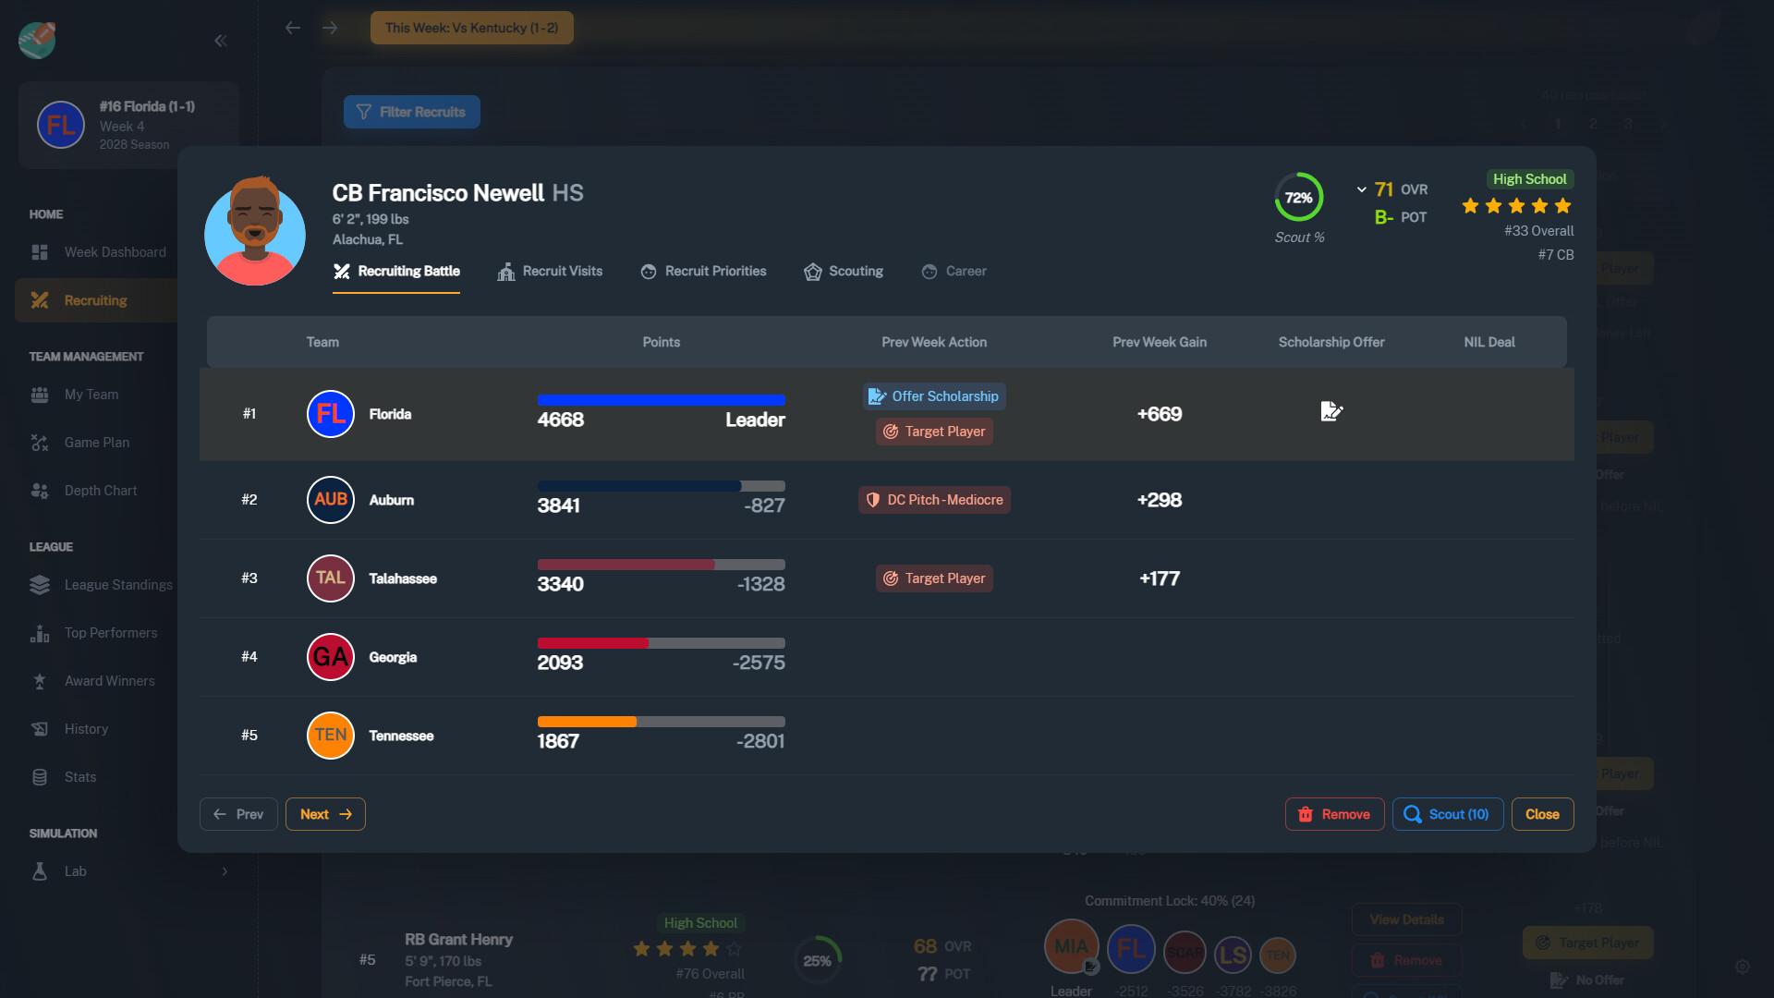Click the scholarship offer pen icon for Florida

coord(1330,412)
